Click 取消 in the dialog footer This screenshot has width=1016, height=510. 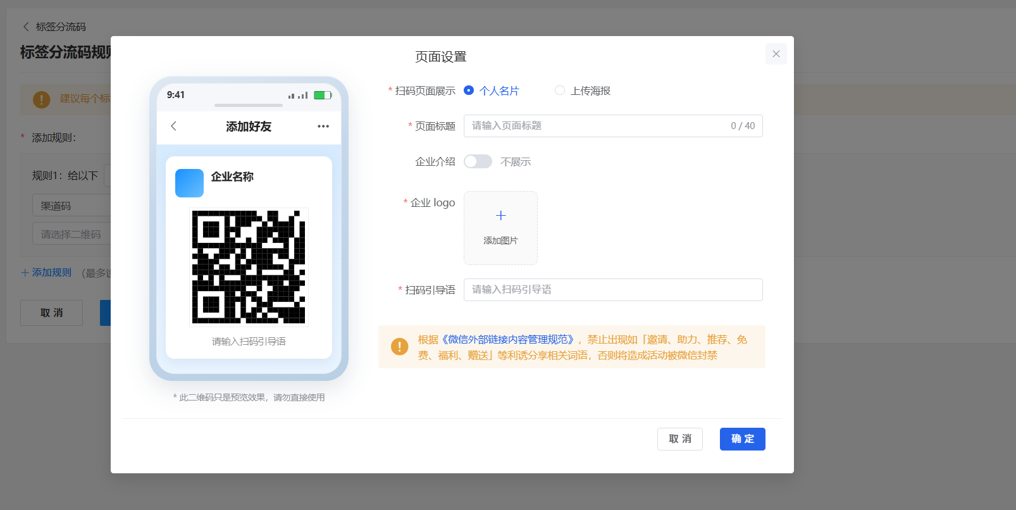click(680, 439)
